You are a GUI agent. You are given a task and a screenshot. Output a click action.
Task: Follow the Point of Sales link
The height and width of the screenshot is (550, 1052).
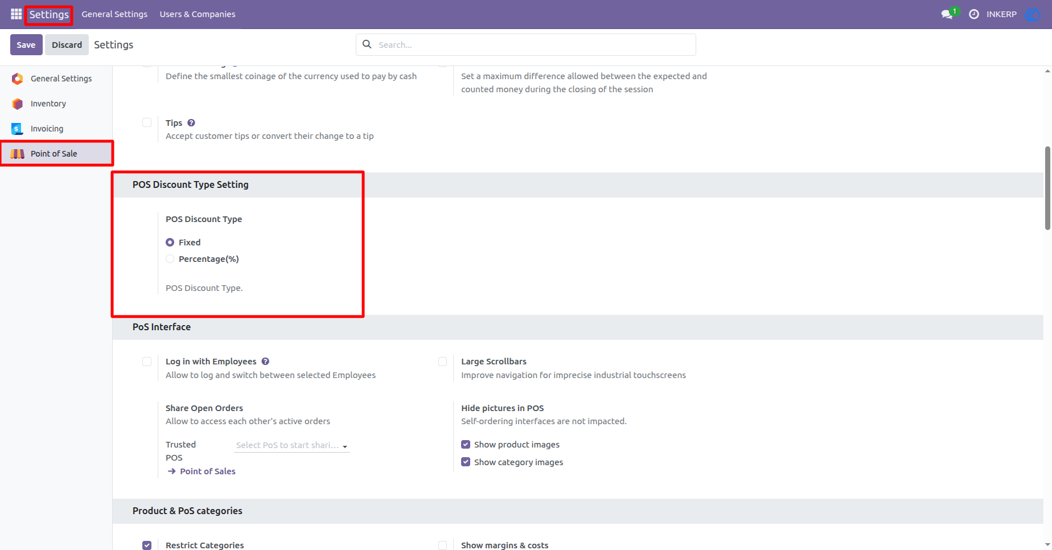click(x=208, y=471)
